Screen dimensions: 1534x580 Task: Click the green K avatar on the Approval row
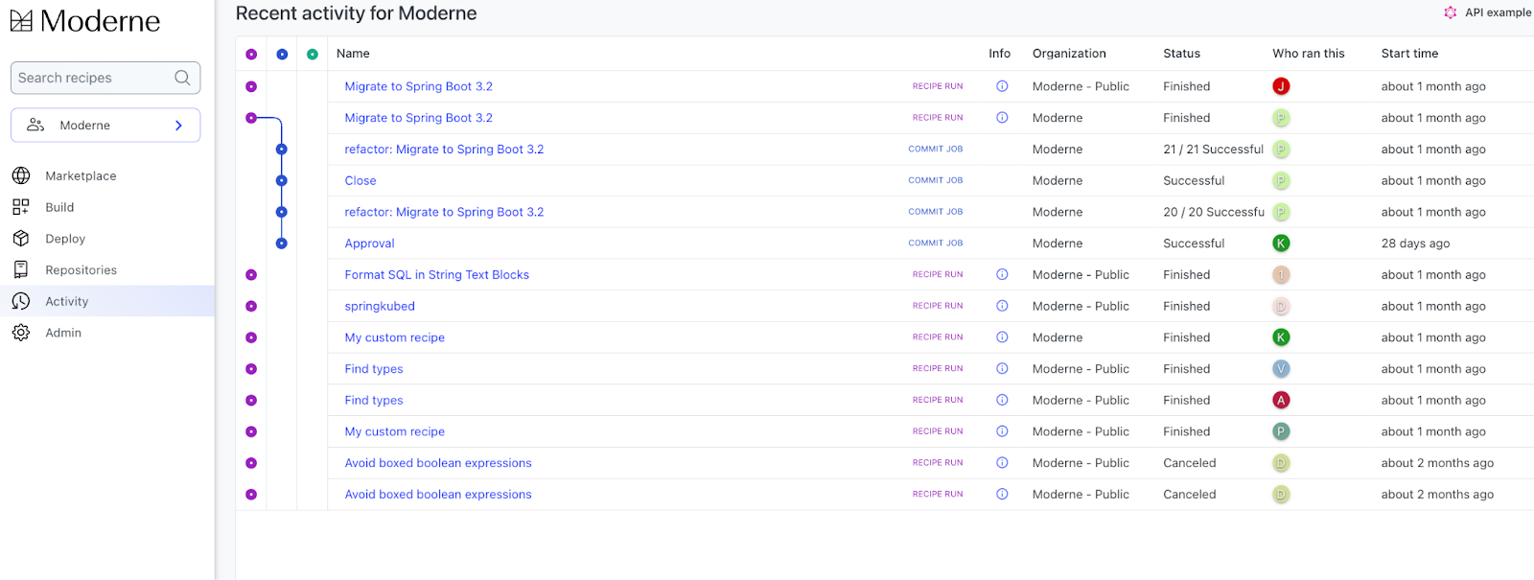[x=1281, y=244]
